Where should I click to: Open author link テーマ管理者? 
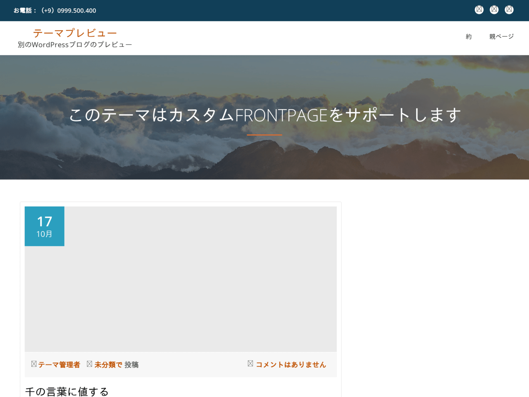pos(59,365)
